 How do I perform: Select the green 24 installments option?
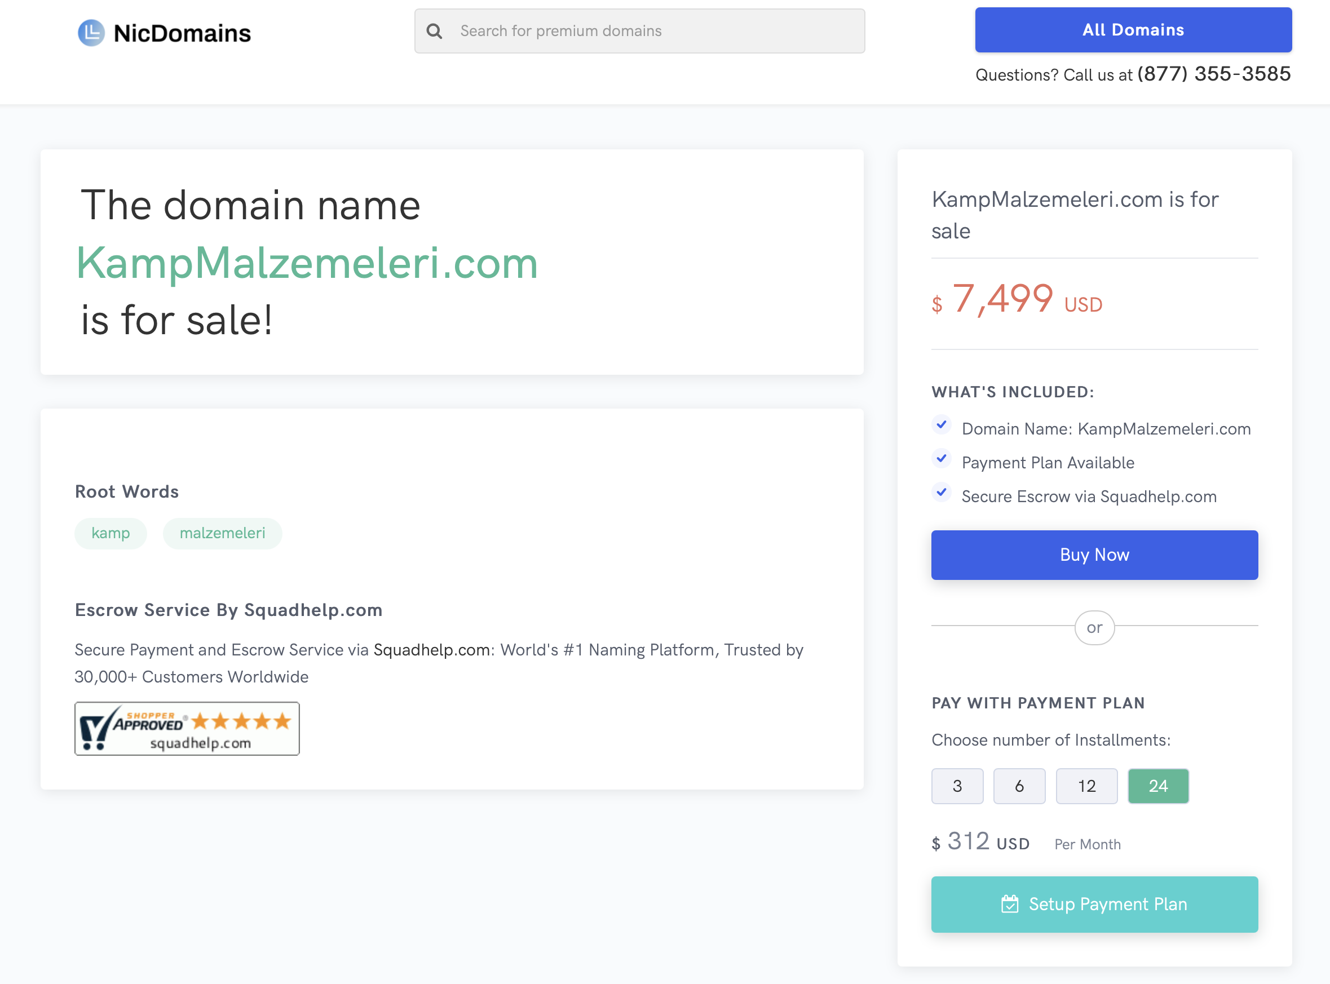point(1158,786)
